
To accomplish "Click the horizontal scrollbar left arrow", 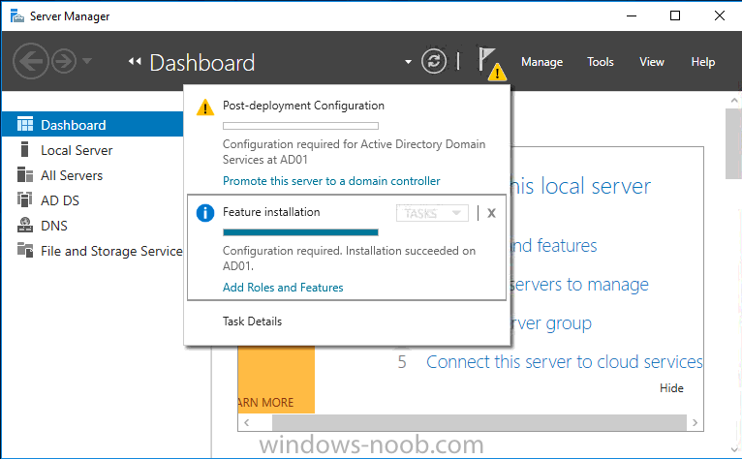I will point(247,422).
